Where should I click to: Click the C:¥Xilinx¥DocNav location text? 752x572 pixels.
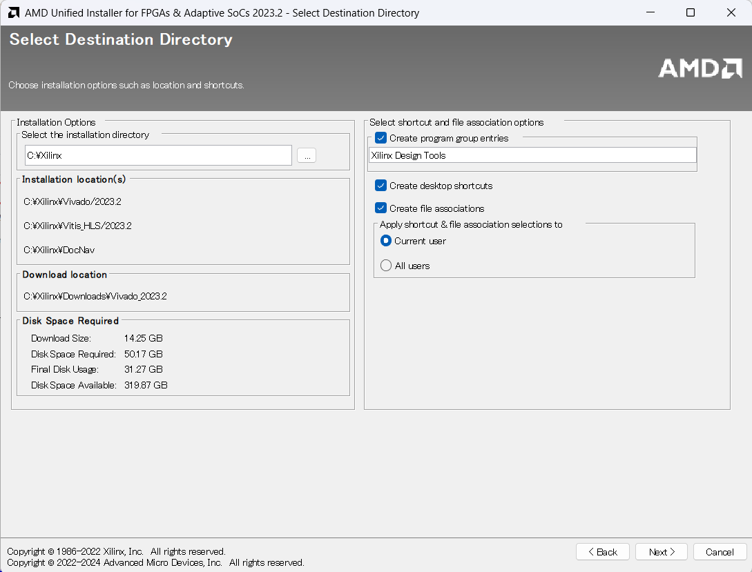(x=59, y=250)
